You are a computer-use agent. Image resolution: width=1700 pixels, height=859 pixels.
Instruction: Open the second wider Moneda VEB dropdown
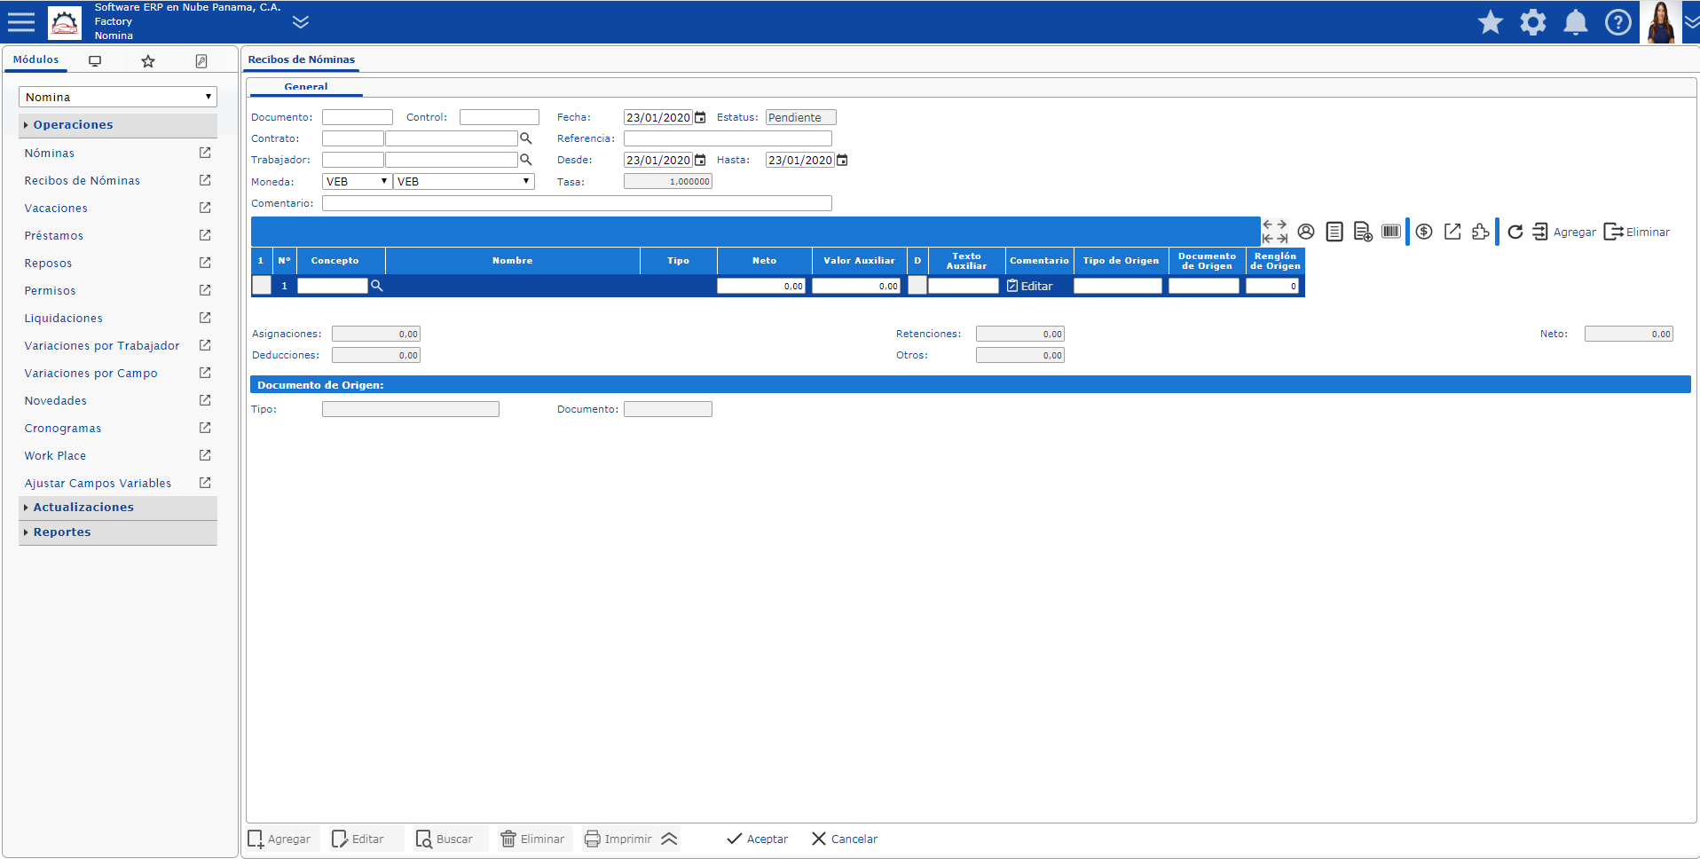(x=463, y=181)
